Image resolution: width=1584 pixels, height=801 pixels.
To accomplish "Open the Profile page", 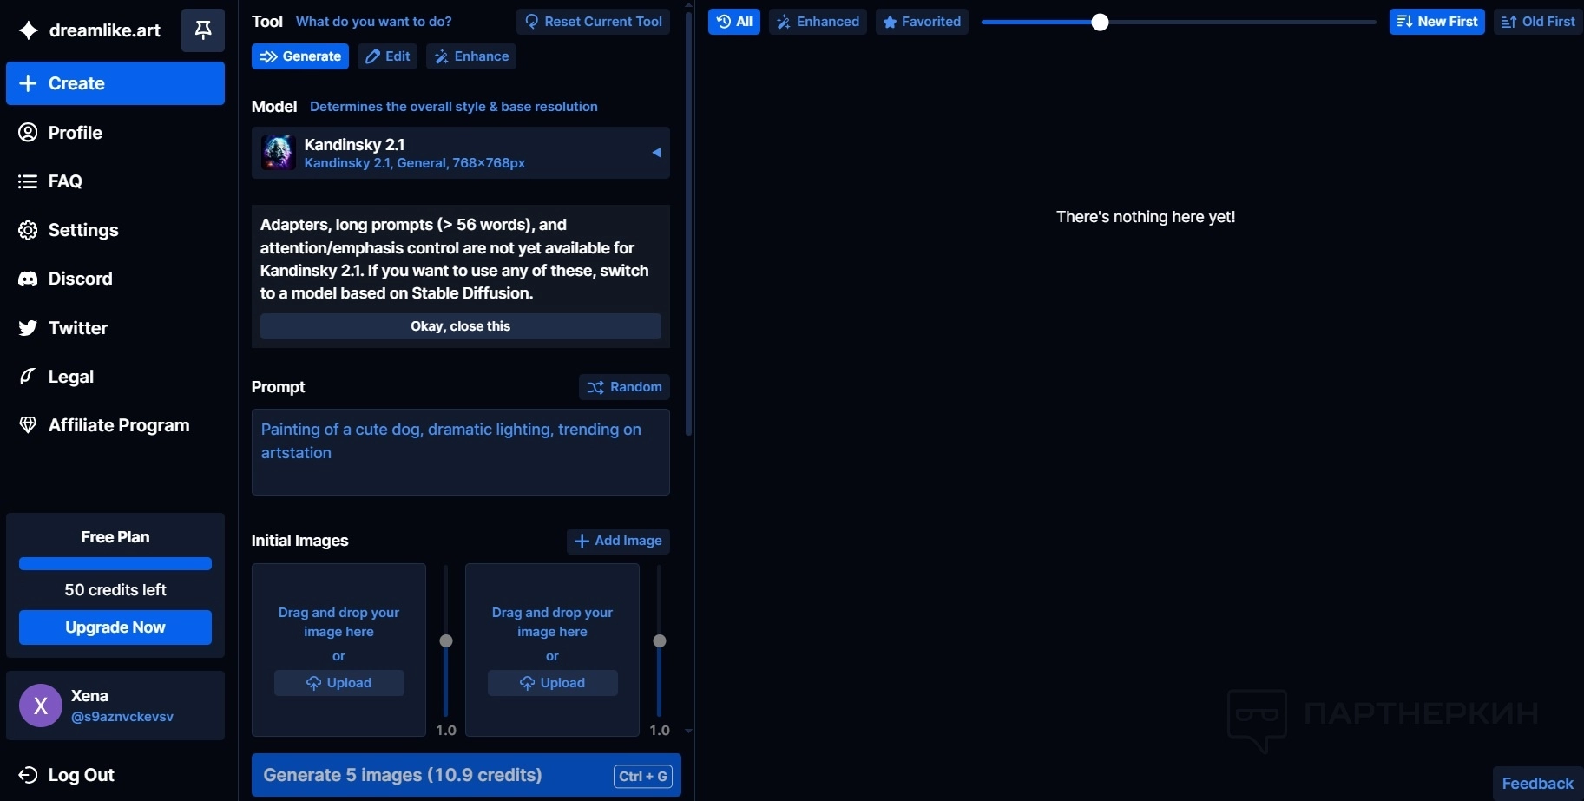I will pos(115,133).
